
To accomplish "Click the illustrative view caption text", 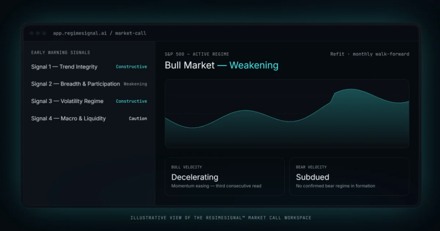I will (221, 218).
